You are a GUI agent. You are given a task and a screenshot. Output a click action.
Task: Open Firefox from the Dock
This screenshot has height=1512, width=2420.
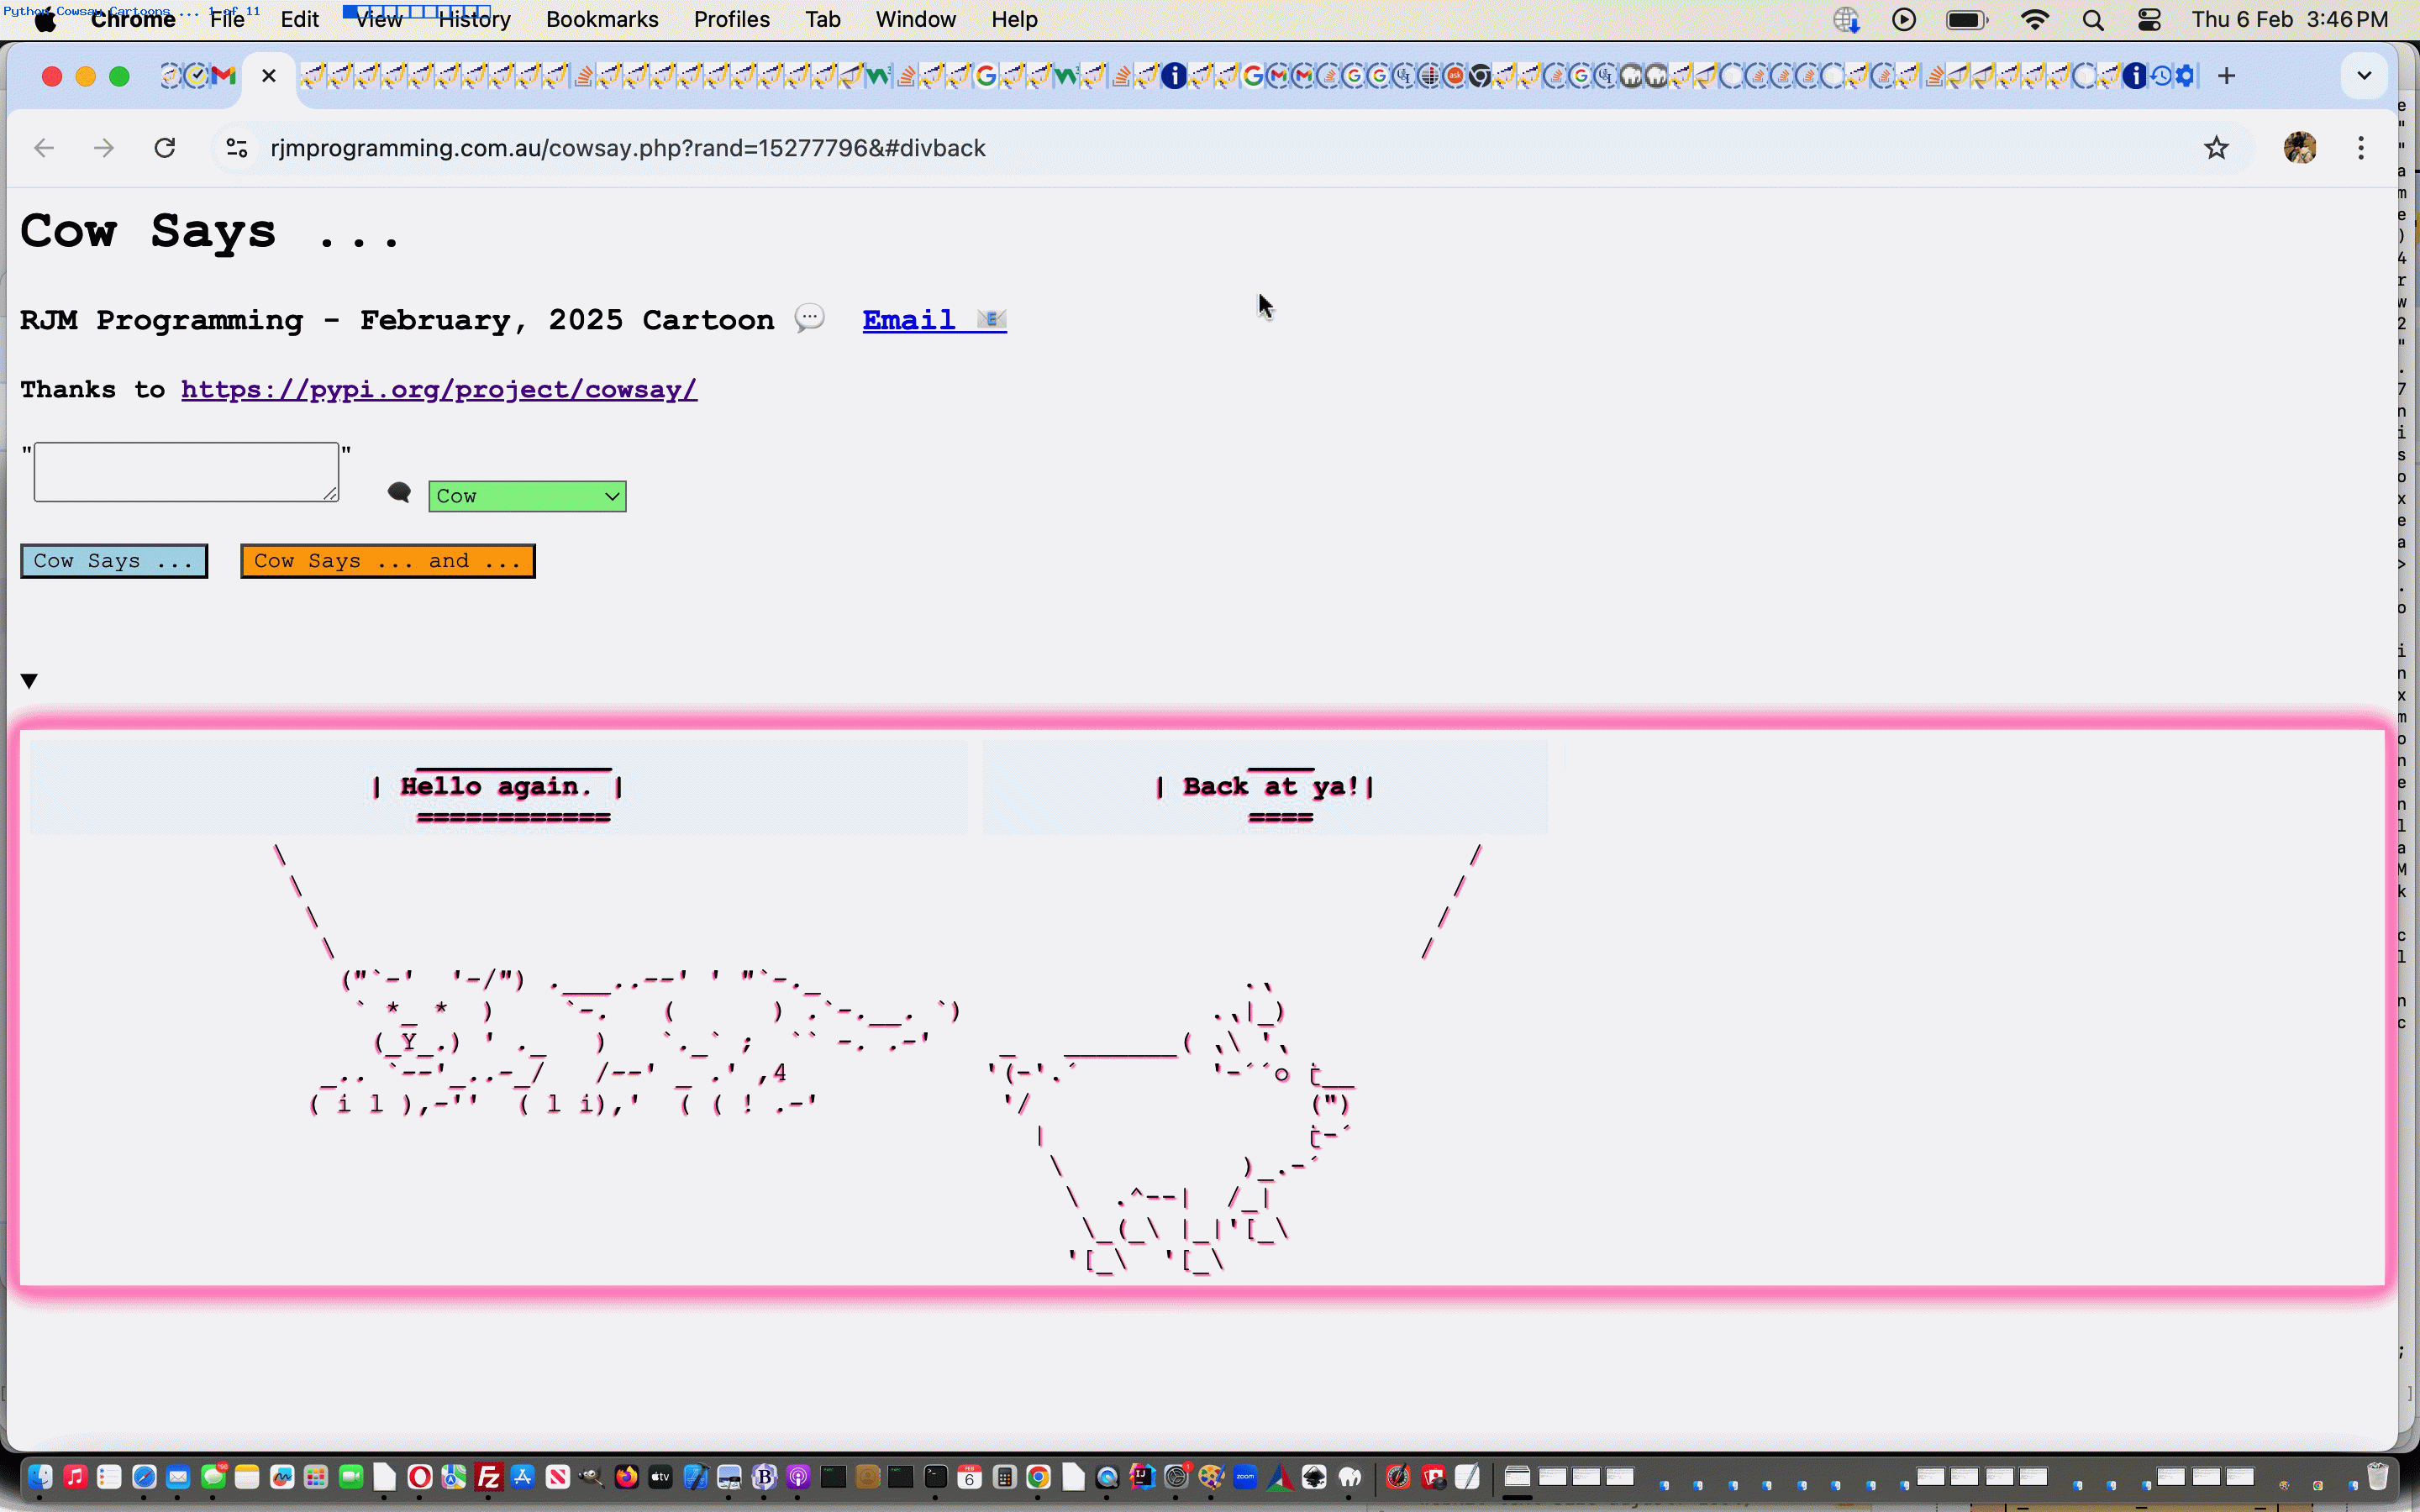[626, 1477]
